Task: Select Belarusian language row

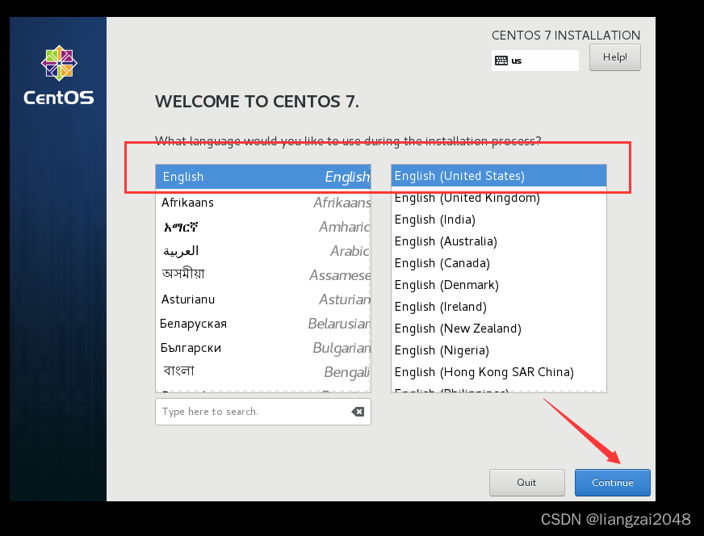Action: pos(263,324)
